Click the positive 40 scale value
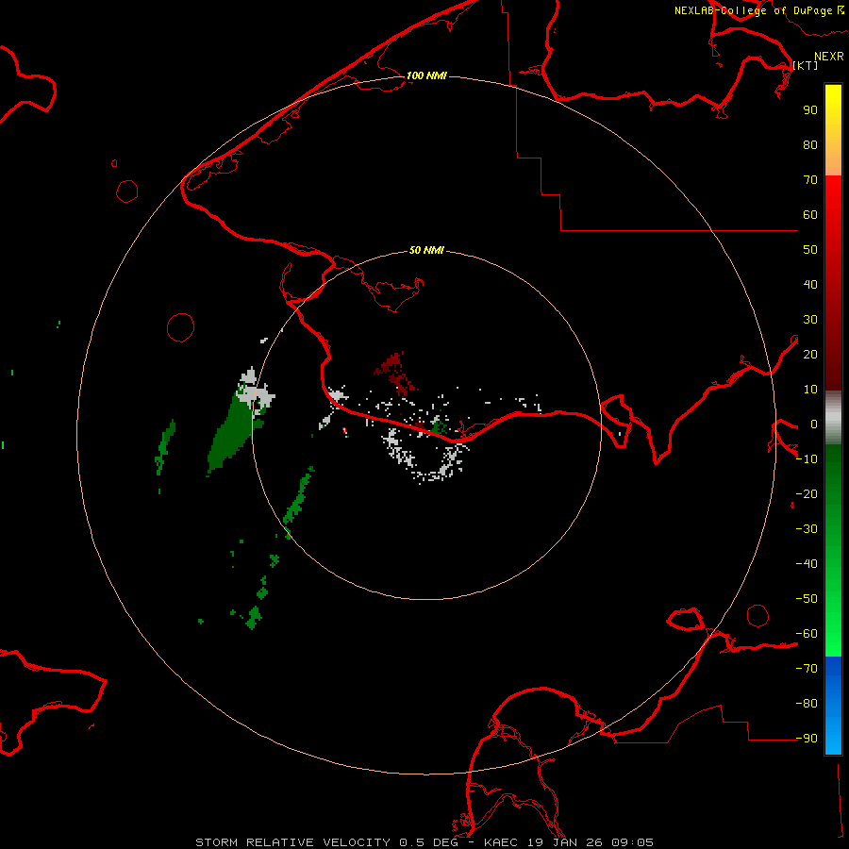Screen dimensions: 849x849 [810, 285]
